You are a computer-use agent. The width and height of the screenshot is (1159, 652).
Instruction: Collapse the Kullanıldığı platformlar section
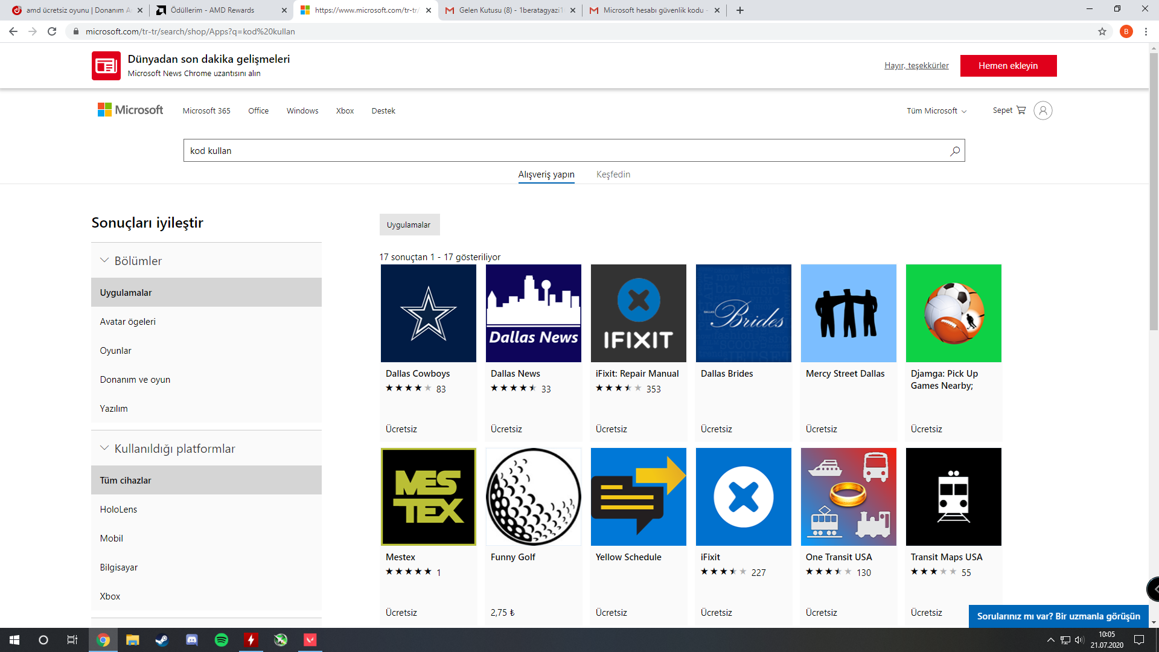coord(104,448)
